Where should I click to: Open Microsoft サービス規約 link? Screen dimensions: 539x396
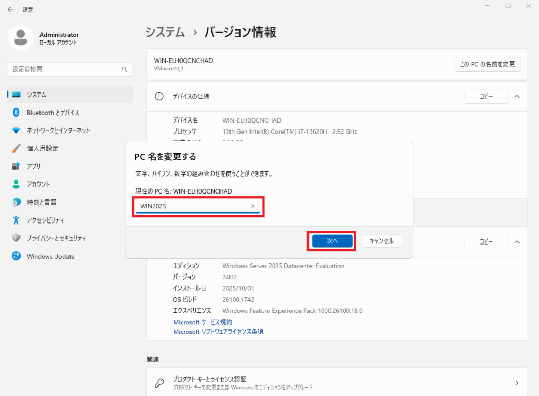click(203, 322)
